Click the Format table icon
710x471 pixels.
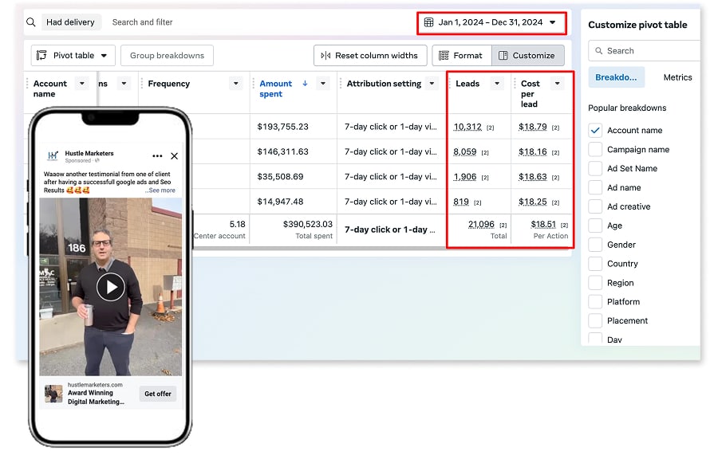444,55
